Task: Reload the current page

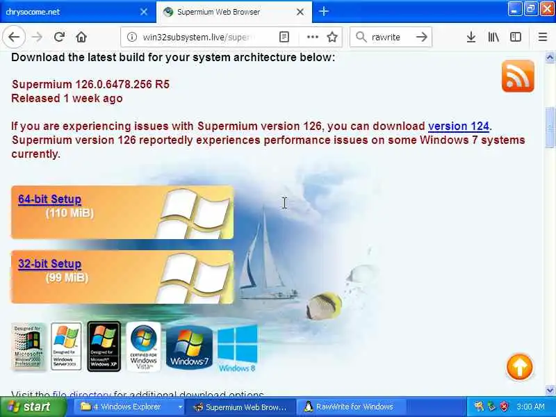Action: coord(59,37)
